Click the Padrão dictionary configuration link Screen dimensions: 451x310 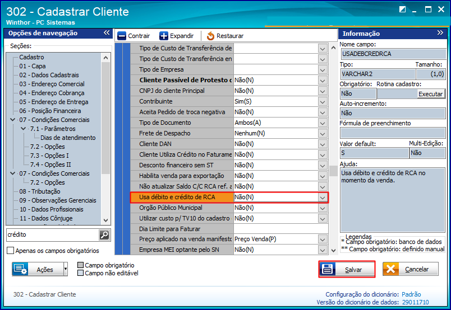(411, 294)
